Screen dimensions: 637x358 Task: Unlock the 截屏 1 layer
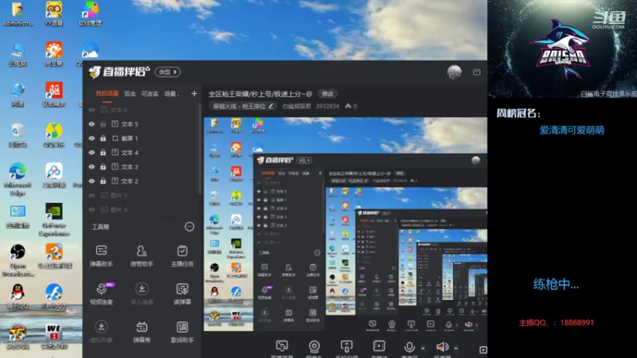tap(104, 138)
